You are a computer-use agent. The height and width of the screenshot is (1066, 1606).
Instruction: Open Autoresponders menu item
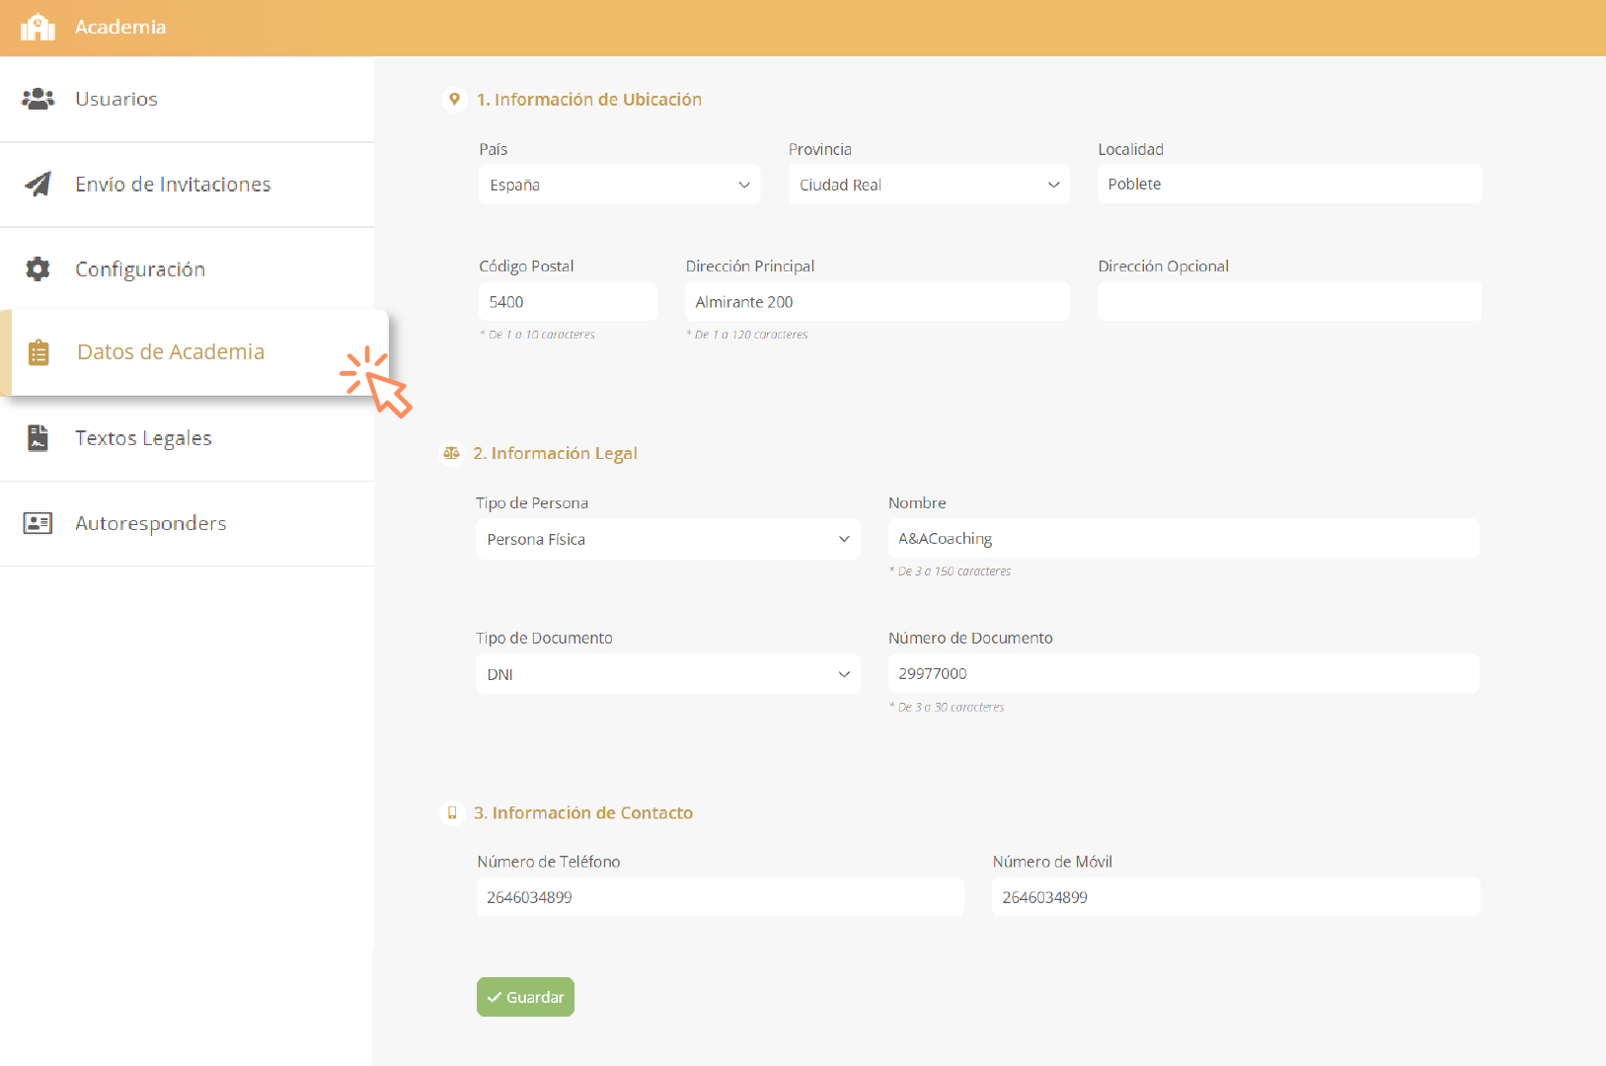tap(187, 523)
